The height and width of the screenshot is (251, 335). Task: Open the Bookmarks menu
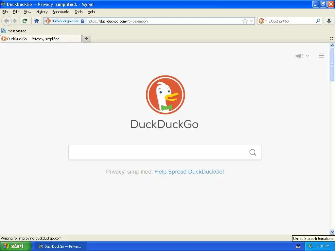61,12
